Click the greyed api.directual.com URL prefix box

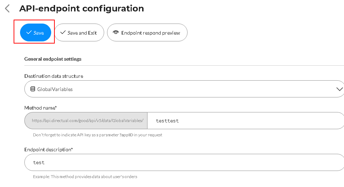coord(86,121)
